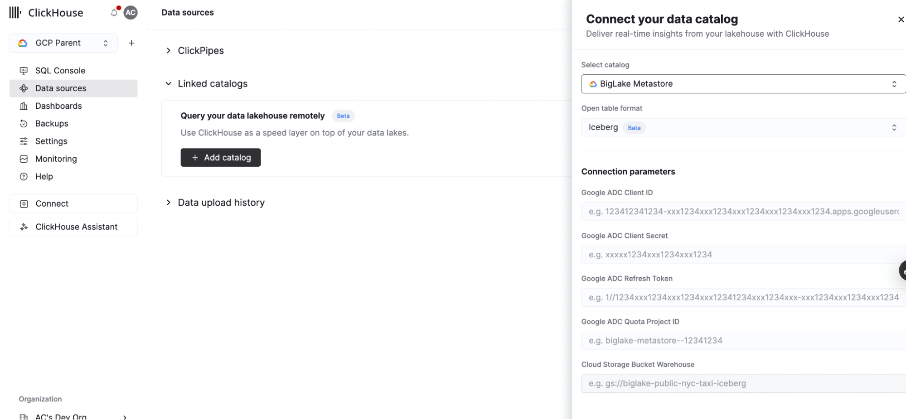Expand Data upload history section
906x420 pixels.
pos(169,203)
